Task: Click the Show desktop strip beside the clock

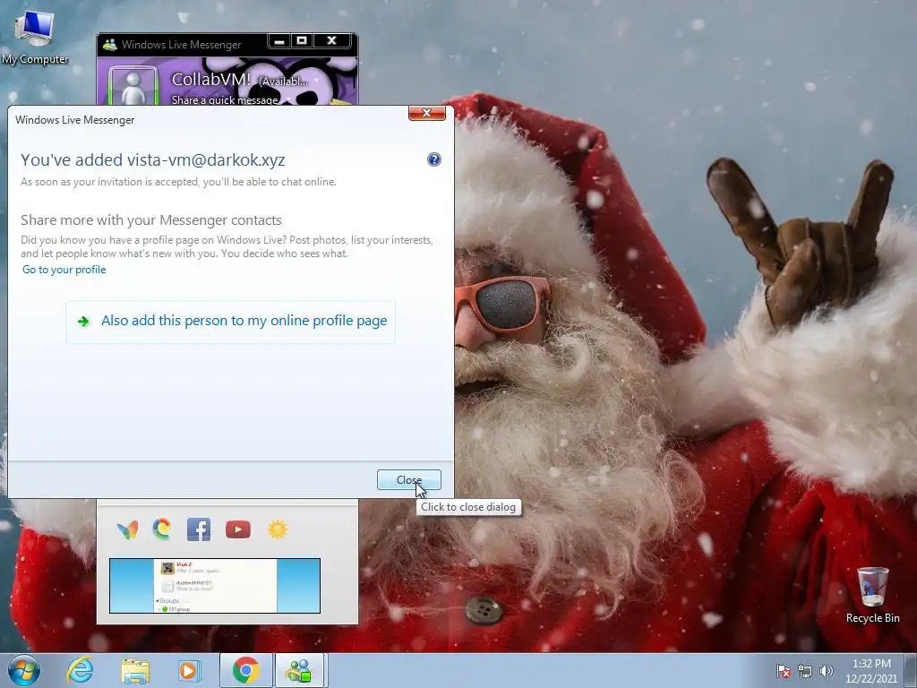Action: point(911,670)
